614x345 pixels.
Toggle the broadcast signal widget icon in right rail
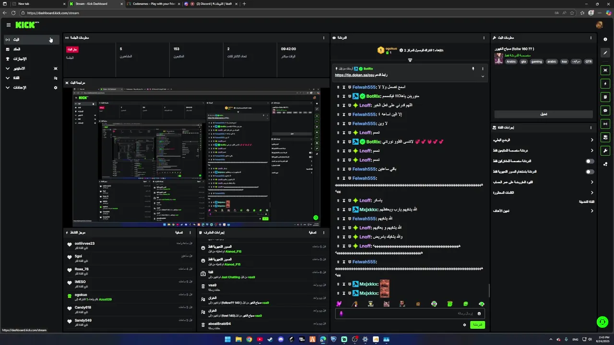coord(605,124)
